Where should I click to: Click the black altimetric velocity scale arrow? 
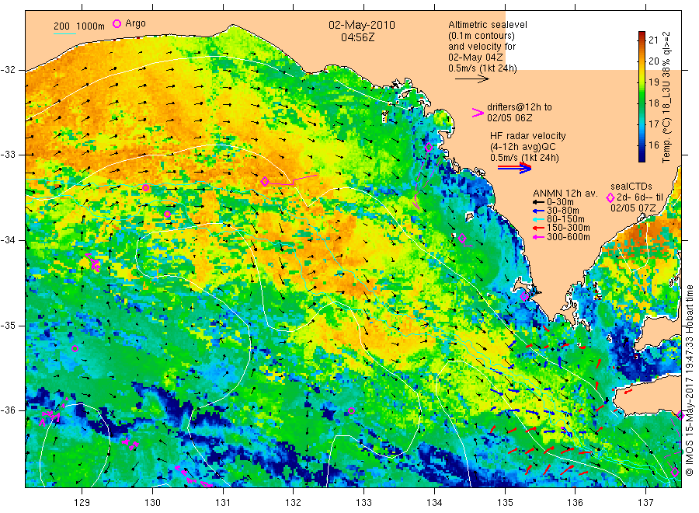(x=472, y=79)
